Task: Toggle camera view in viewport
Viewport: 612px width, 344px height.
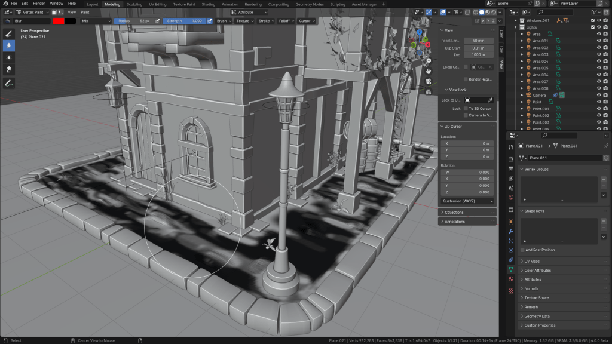Action: 429,81
